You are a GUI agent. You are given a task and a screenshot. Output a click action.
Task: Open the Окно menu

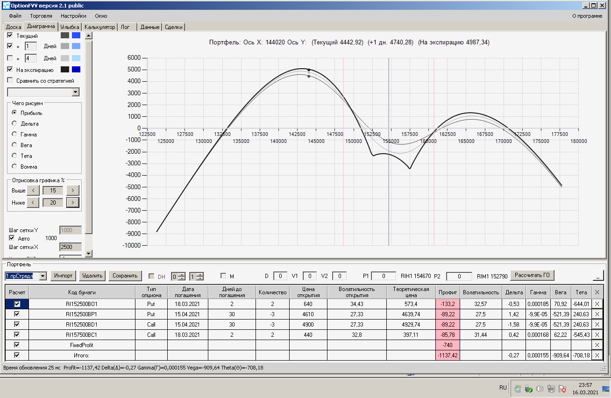[x=101, y=16]
